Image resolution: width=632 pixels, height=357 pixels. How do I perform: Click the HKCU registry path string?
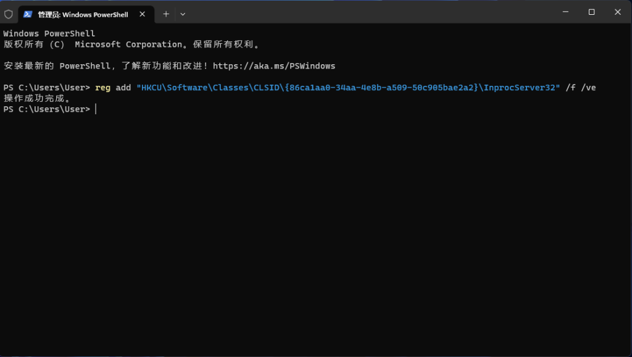coord(348,88)
